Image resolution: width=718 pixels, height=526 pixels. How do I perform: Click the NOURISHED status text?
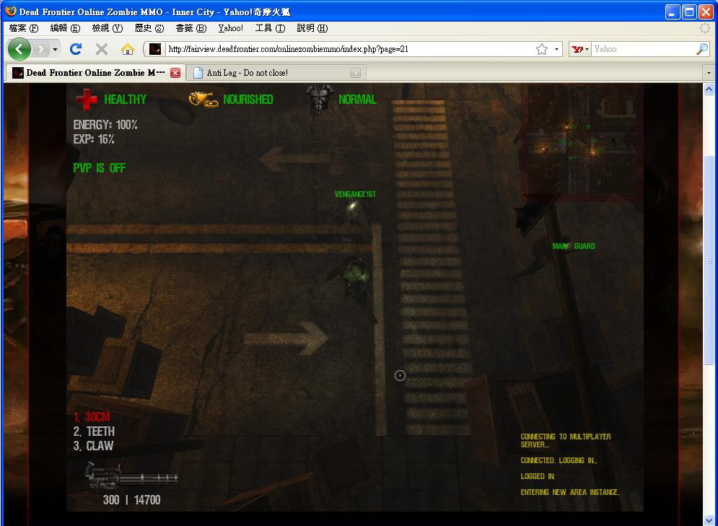coord(248,100)
